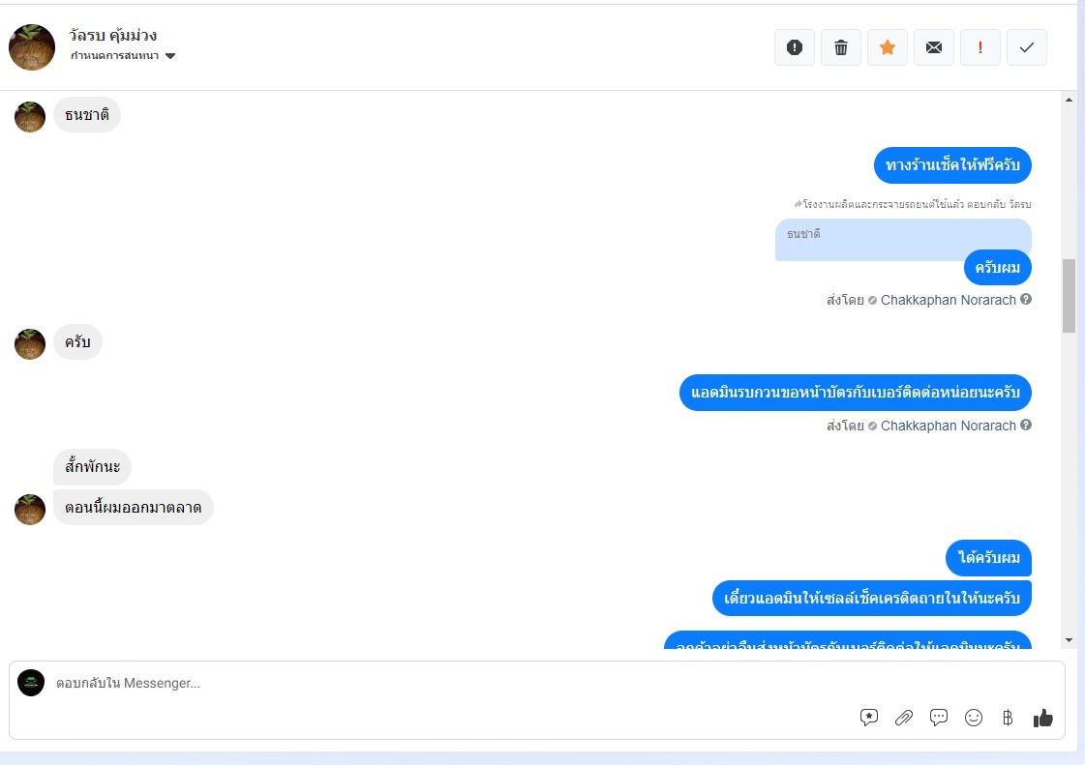Mark conversation done with the checkmark button
Screen dimensions: 1085x765
pos(1026,47)
